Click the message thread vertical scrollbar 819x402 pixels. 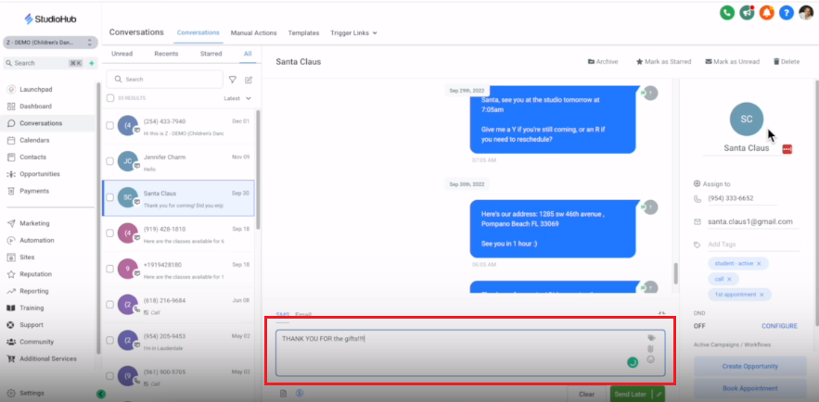coord(675,273)
